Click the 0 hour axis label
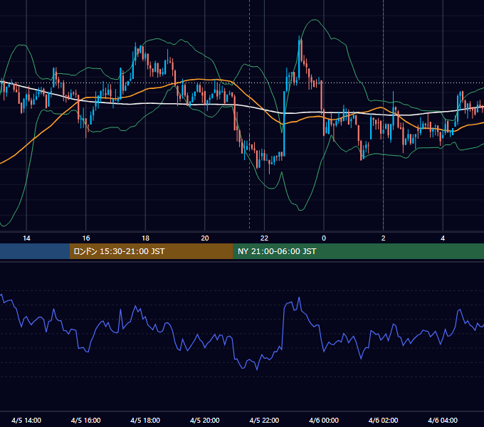Viewport: 484px width, 427px height. pos(324,238)
